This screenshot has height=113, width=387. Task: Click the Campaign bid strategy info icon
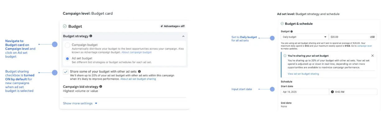coord(101,87)
